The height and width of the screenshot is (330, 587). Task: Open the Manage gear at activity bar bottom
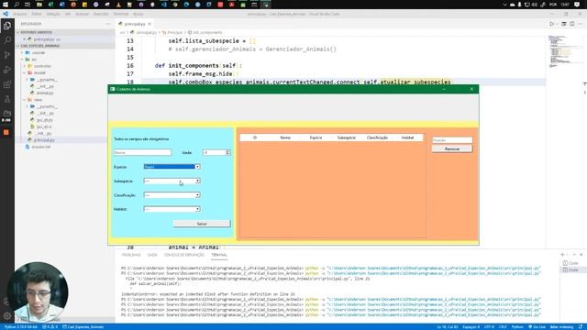click(x=7, y=315)
